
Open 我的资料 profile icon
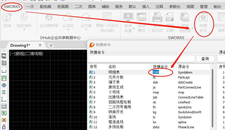[x=24, y=17]
